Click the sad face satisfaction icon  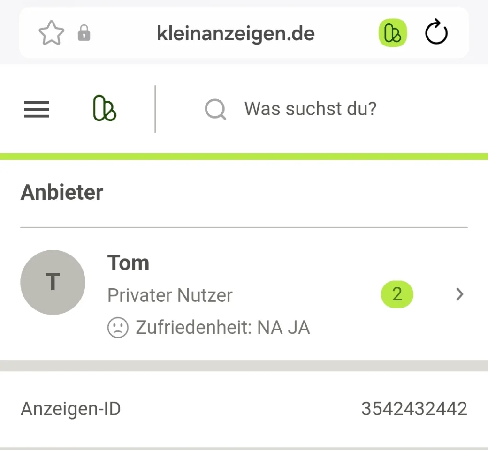[118, 328]
